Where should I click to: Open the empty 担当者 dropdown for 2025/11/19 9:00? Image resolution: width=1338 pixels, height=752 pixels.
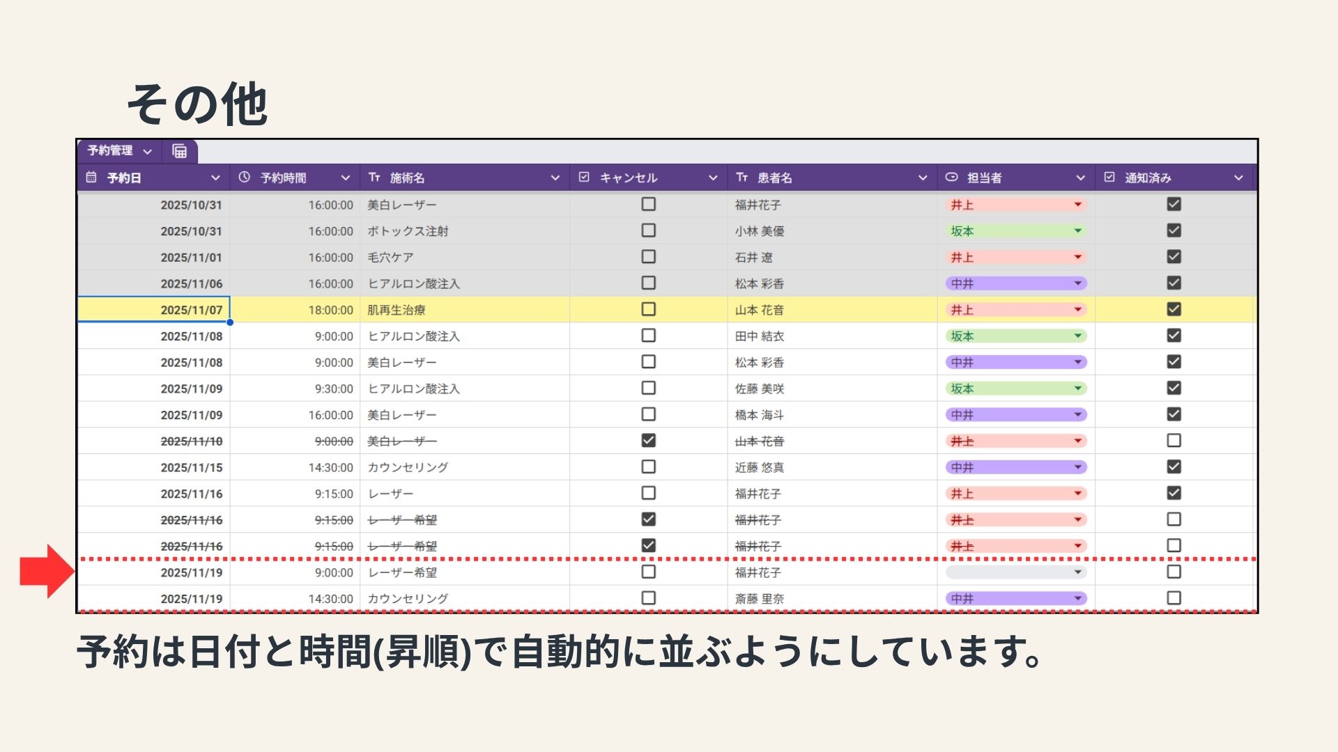(x=1077, y=572)
